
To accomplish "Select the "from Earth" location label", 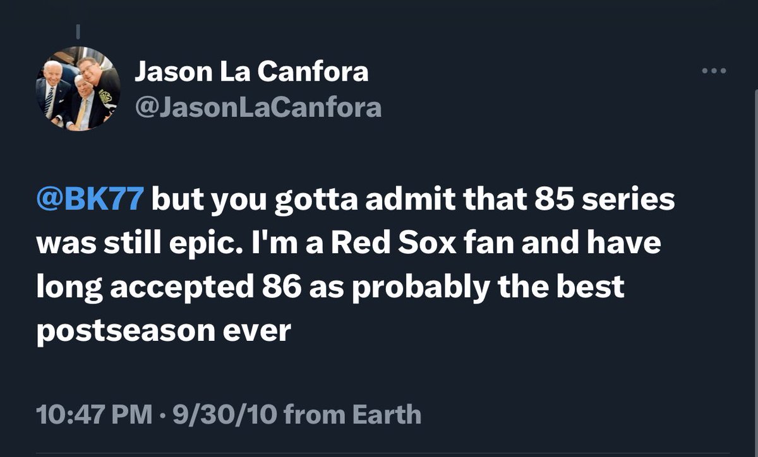I will [353, 414].
